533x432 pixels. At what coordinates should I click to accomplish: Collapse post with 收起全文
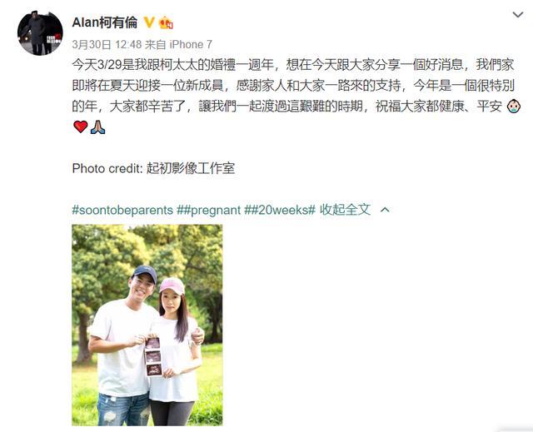pos(345,210)
